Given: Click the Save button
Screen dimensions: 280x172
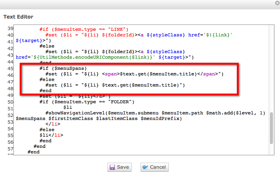Looking at the screenshot, I should click(119, 167).
